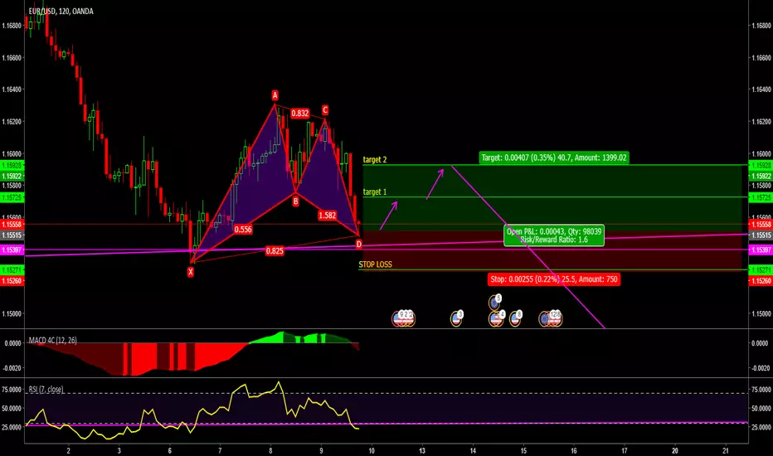Open the US economic event badge numbered 3
Screen dimensions: 773x456
click(x=456, y=318)
